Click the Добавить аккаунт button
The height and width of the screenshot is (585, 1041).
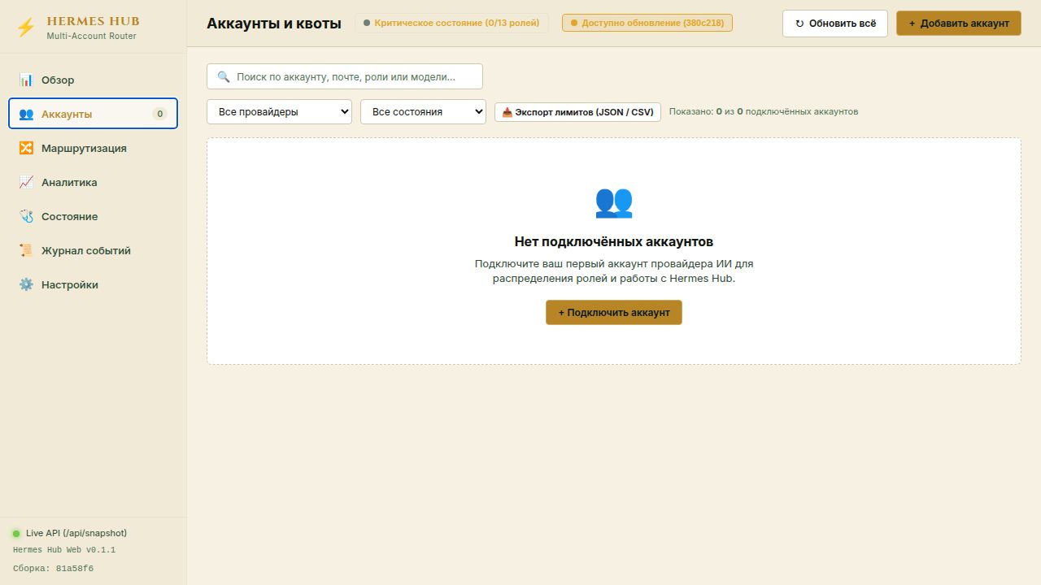coord(959,24)
